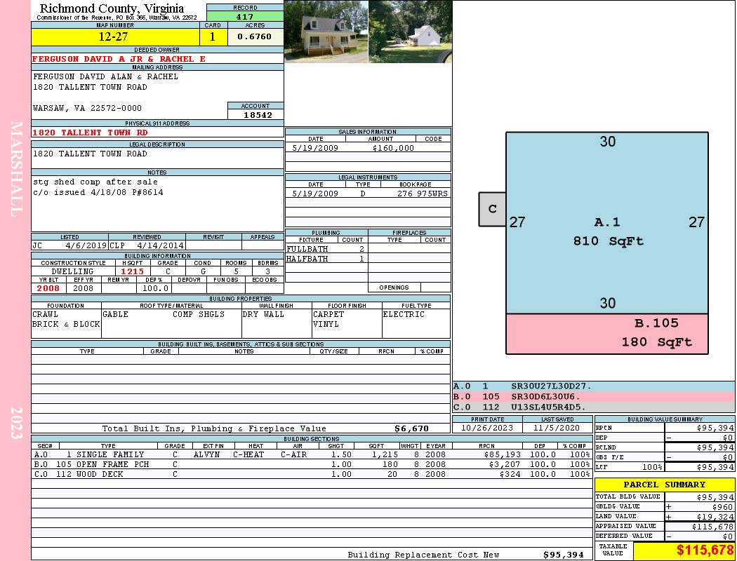The width and height of the screenshot is (737, 561).
Task: Select the B.0 sketch vector code line
Action: (593, 396)
